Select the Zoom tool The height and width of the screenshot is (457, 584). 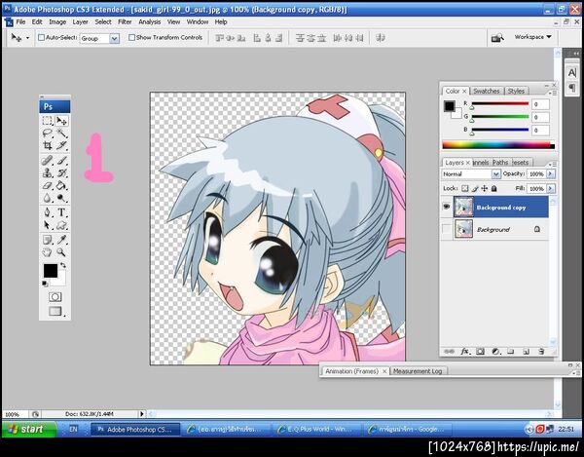pos(61,252)
